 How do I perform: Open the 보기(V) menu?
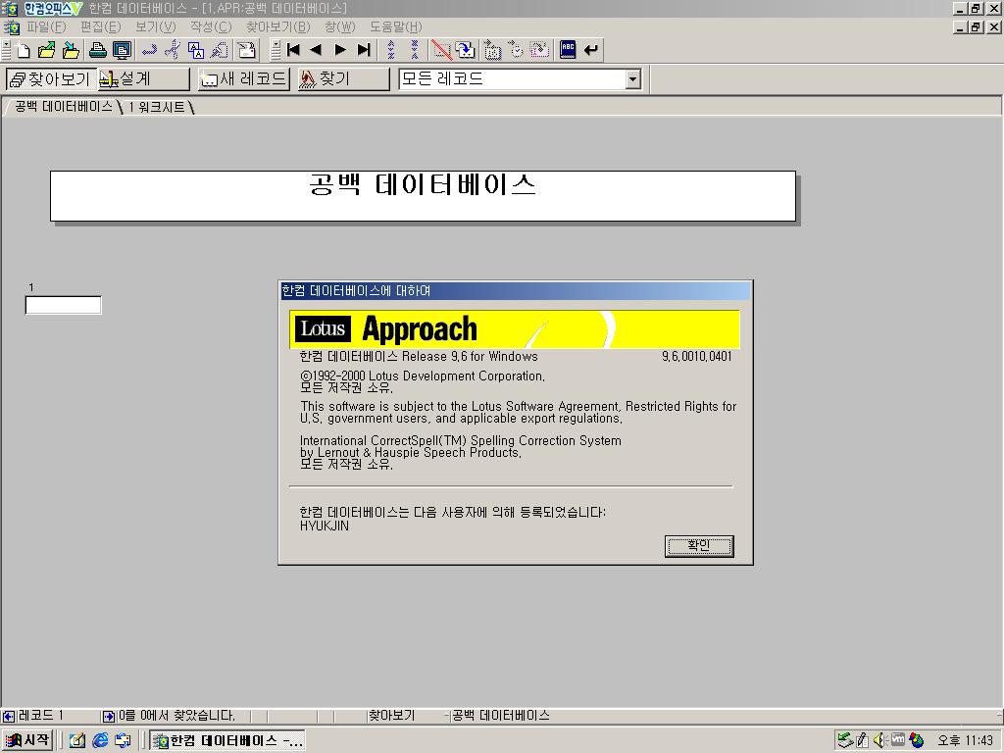point(156,26)
